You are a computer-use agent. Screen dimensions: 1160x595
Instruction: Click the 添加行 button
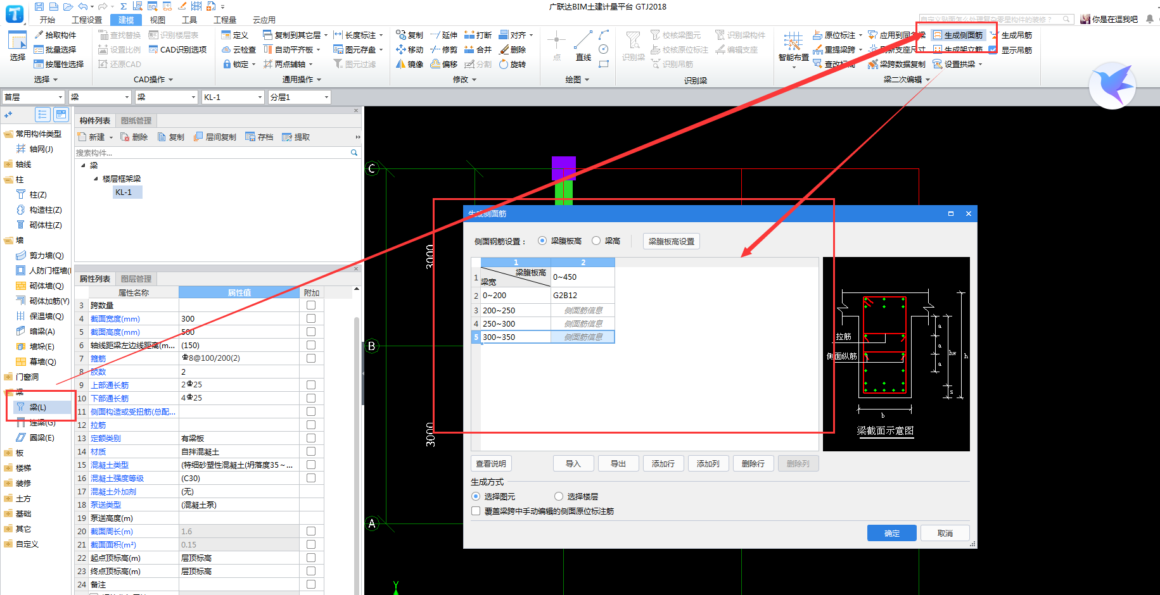[x=663, y=463]
